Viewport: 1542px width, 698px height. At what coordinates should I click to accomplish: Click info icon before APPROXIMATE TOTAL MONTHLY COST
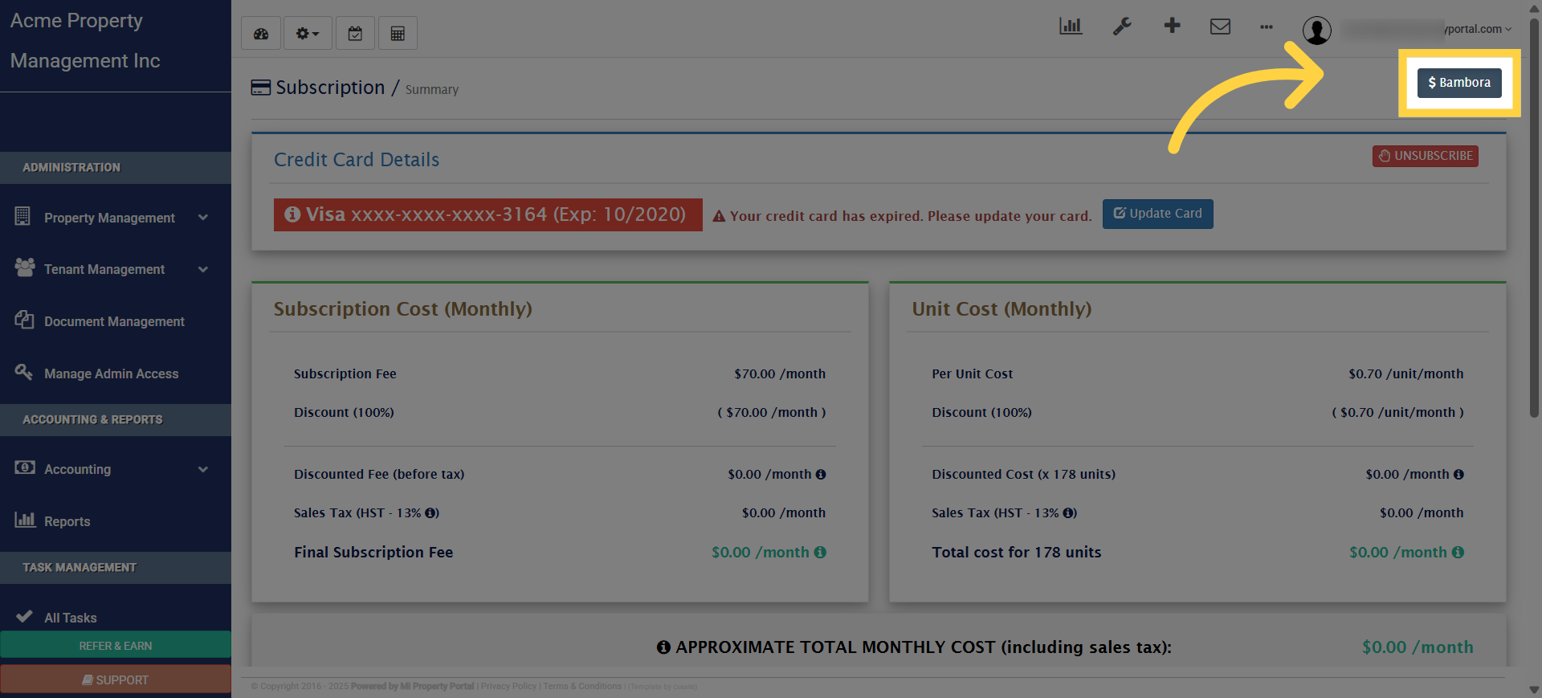(663, 647)
